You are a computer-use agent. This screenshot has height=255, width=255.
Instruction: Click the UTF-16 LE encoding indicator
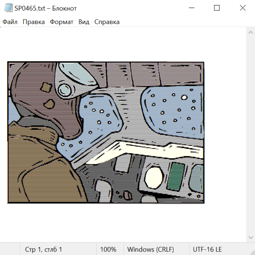pos(207,249)
